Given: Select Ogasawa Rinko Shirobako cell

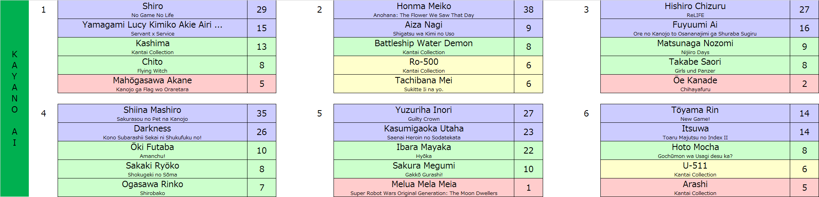Looking at the screenshot, I should coord(152,188).
